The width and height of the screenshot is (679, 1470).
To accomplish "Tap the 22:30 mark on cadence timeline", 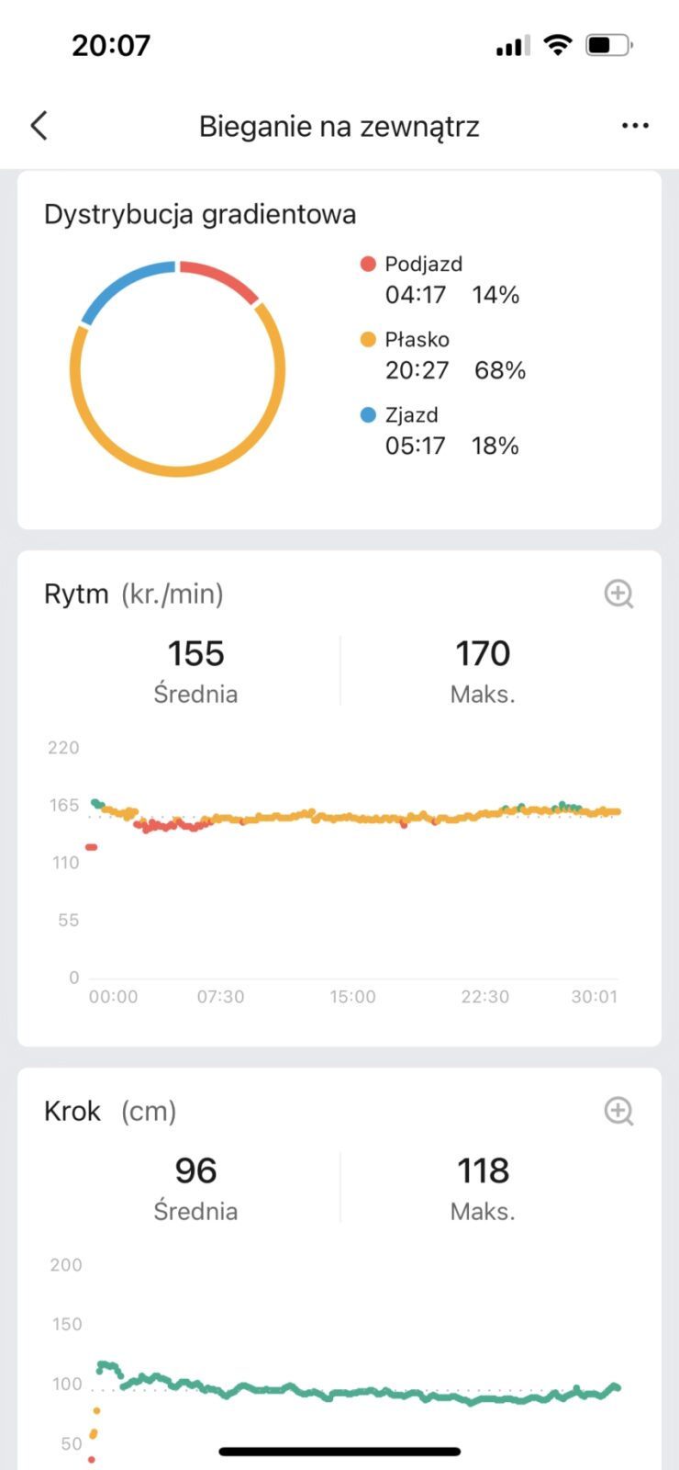I will 484,997.
